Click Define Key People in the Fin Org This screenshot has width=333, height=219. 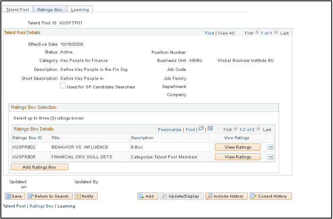94,70
